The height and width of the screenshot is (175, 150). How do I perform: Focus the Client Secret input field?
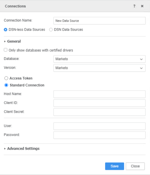click(x=99, y=112)
